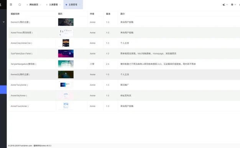Click 来自用户投稿 description in theme01 row
Image resolution: width=240 pixels, height=148 pixels.
coord(127,22)
